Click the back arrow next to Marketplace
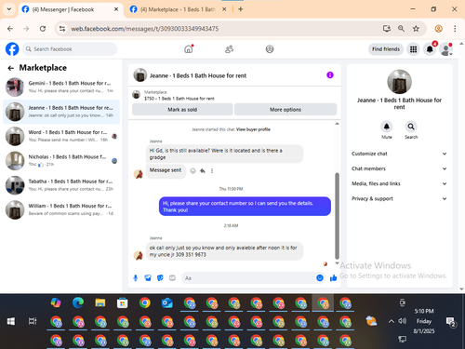 [11, 68]
